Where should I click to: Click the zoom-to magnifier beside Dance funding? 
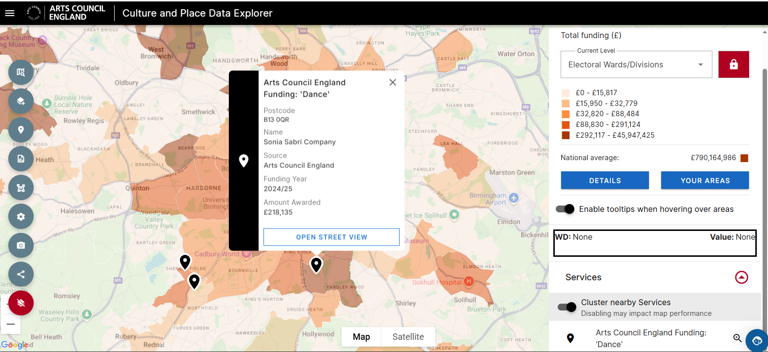click(737, 338)
